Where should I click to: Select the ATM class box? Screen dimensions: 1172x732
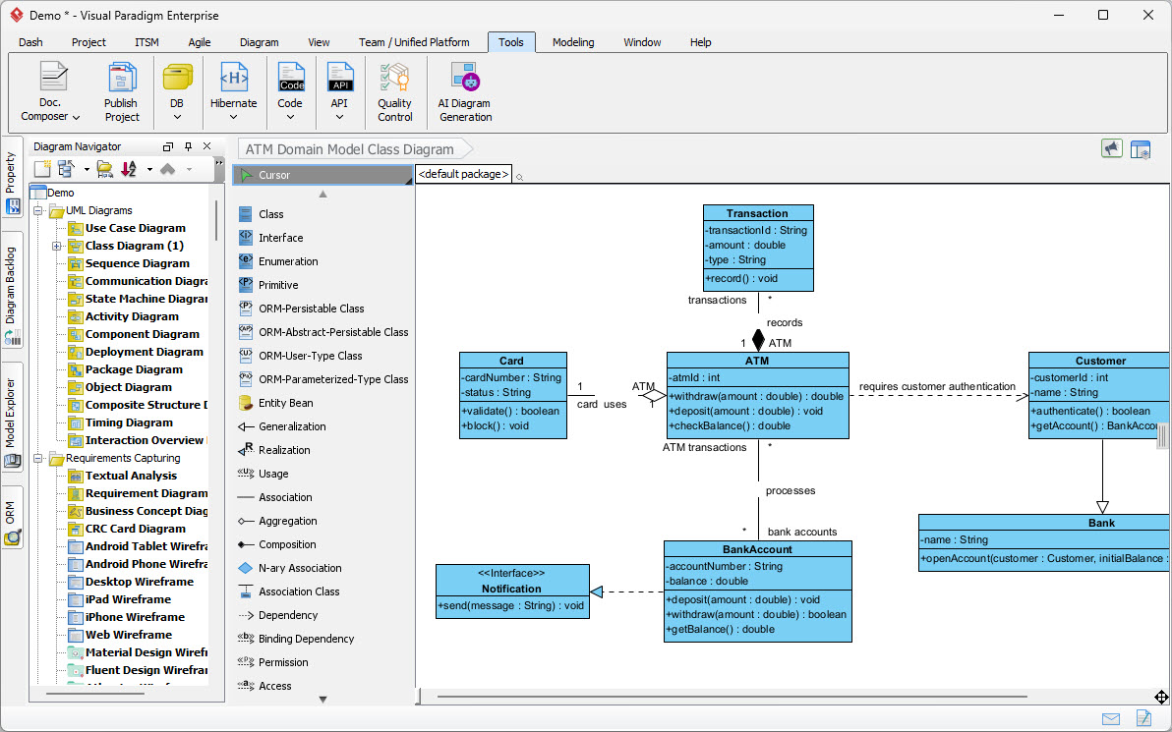pos(758,395)
